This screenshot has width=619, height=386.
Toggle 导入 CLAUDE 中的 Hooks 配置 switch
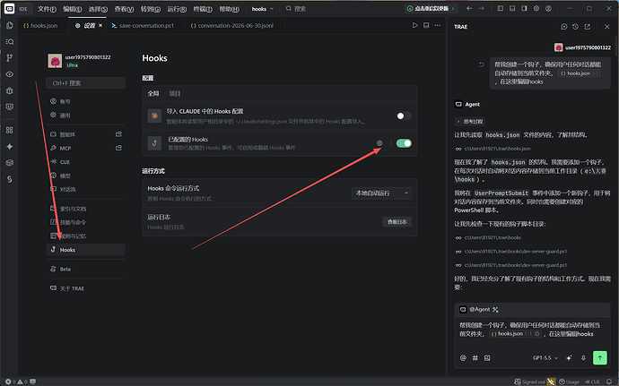click(x=404, y=116)
